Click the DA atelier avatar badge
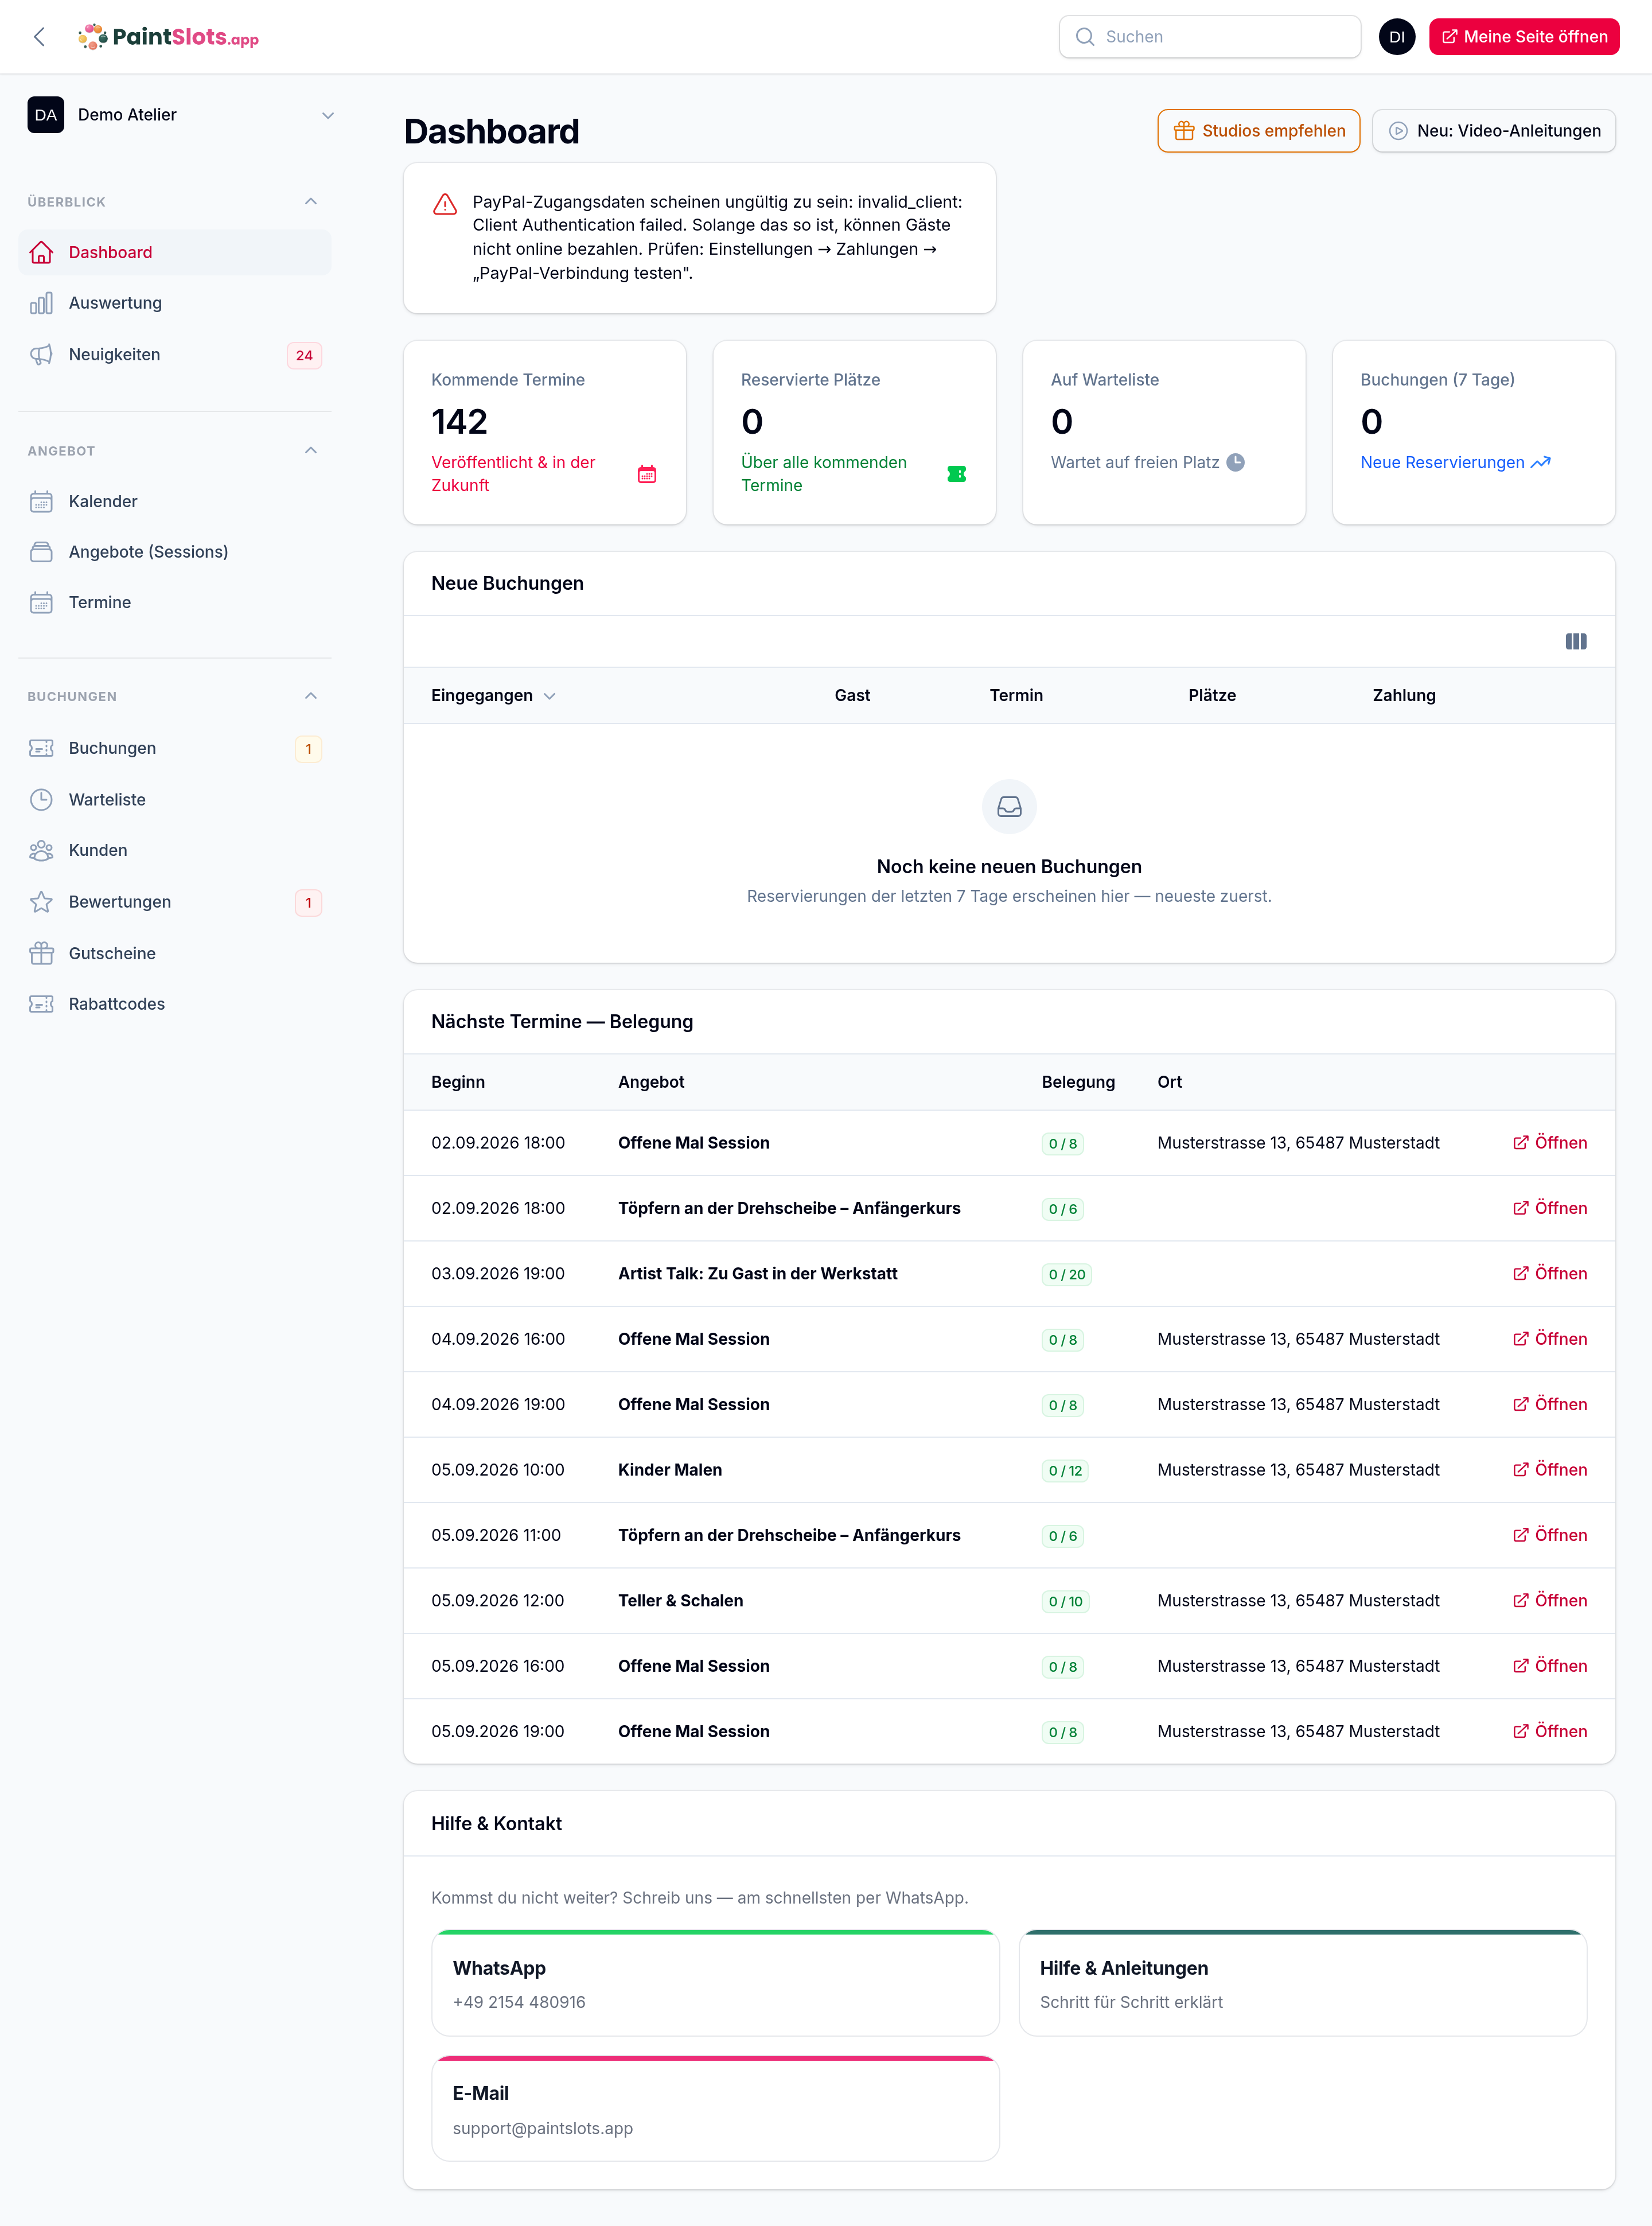The width and height of the screenshot is (1652, 2226). (46, 115)
